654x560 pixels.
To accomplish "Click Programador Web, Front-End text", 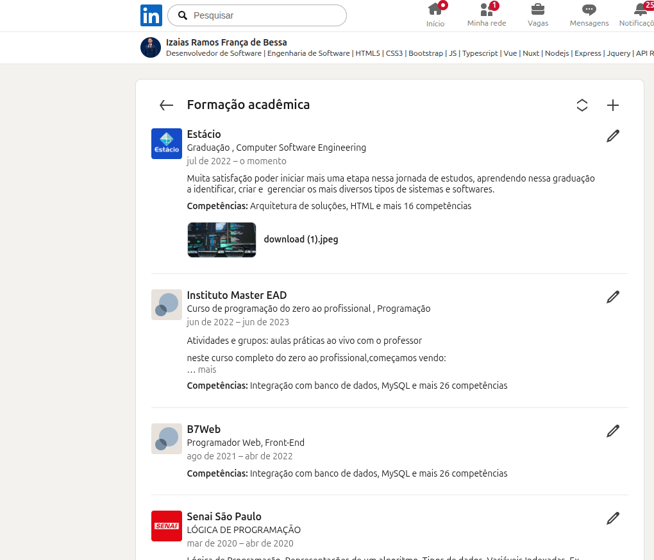I will point(246,443).
